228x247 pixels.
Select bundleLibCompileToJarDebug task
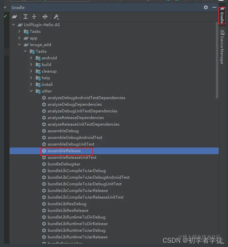coord(77,171)
